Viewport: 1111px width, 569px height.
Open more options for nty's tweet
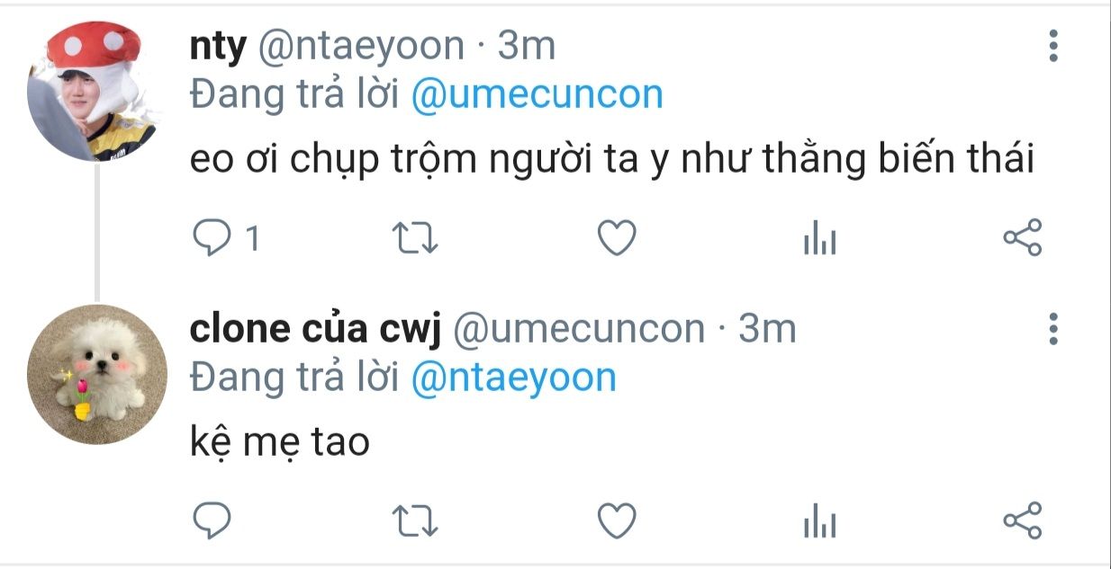pyautogui.click(x=1054, y=45)
